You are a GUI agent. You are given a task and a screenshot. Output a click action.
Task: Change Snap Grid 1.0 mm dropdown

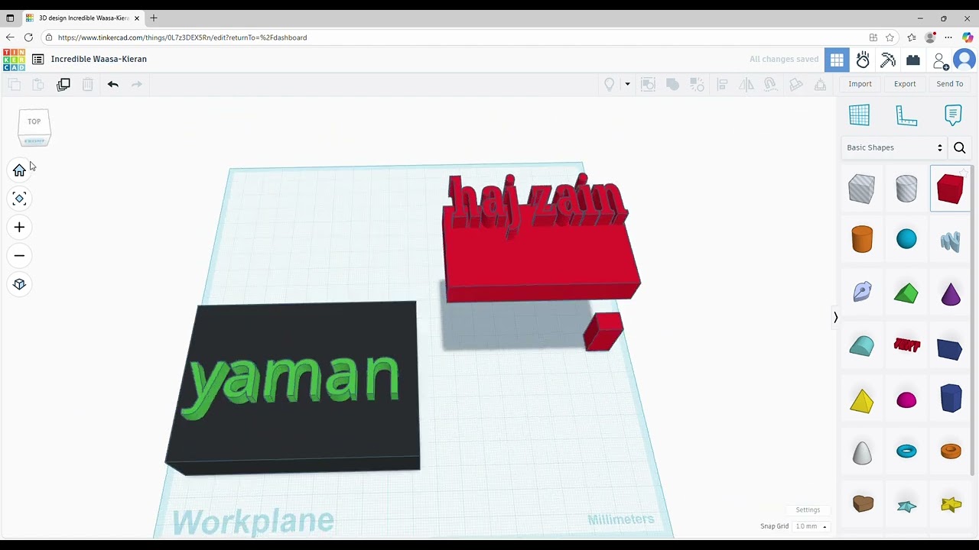[x=811, y=526]
